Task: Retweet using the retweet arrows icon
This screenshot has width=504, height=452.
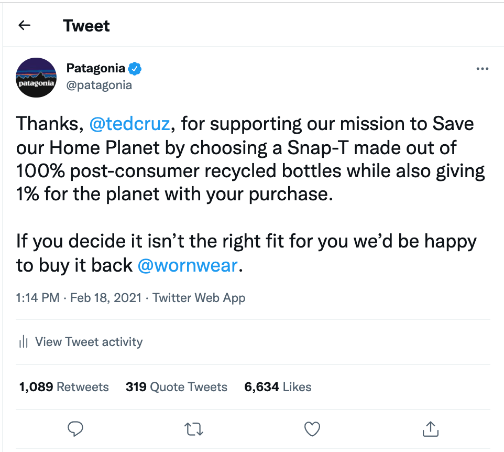Action: coord(194,429)
